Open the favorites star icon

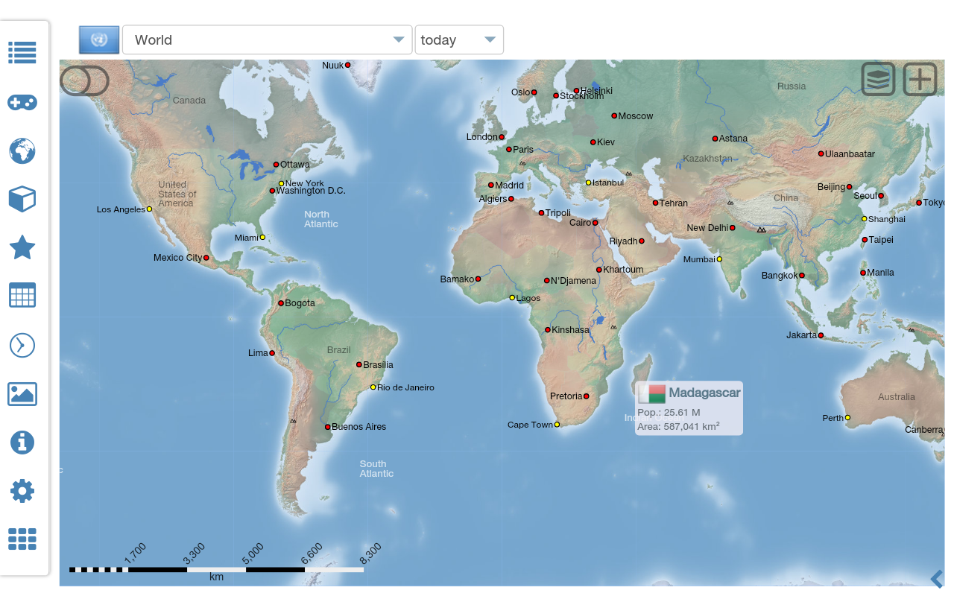pos(22,247)
